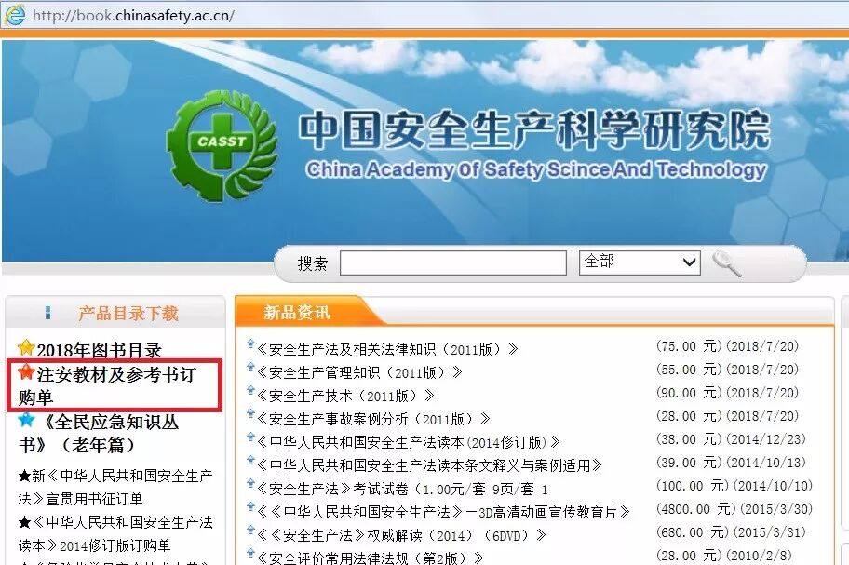Open 《安全评价常用法律法规（第2版）》 link
This screenshot has height=565, width=849.
[371, 558]
